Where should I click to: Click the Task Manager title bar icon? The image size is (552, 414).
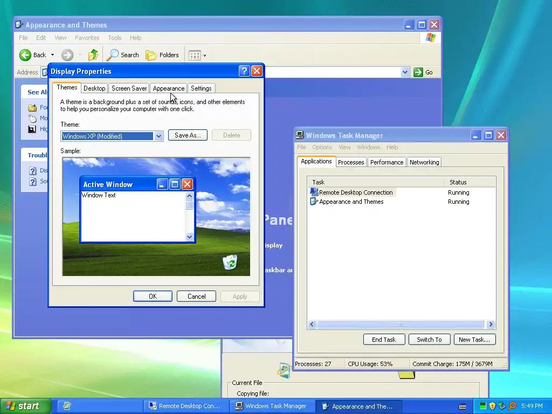(x=300, y=135)
